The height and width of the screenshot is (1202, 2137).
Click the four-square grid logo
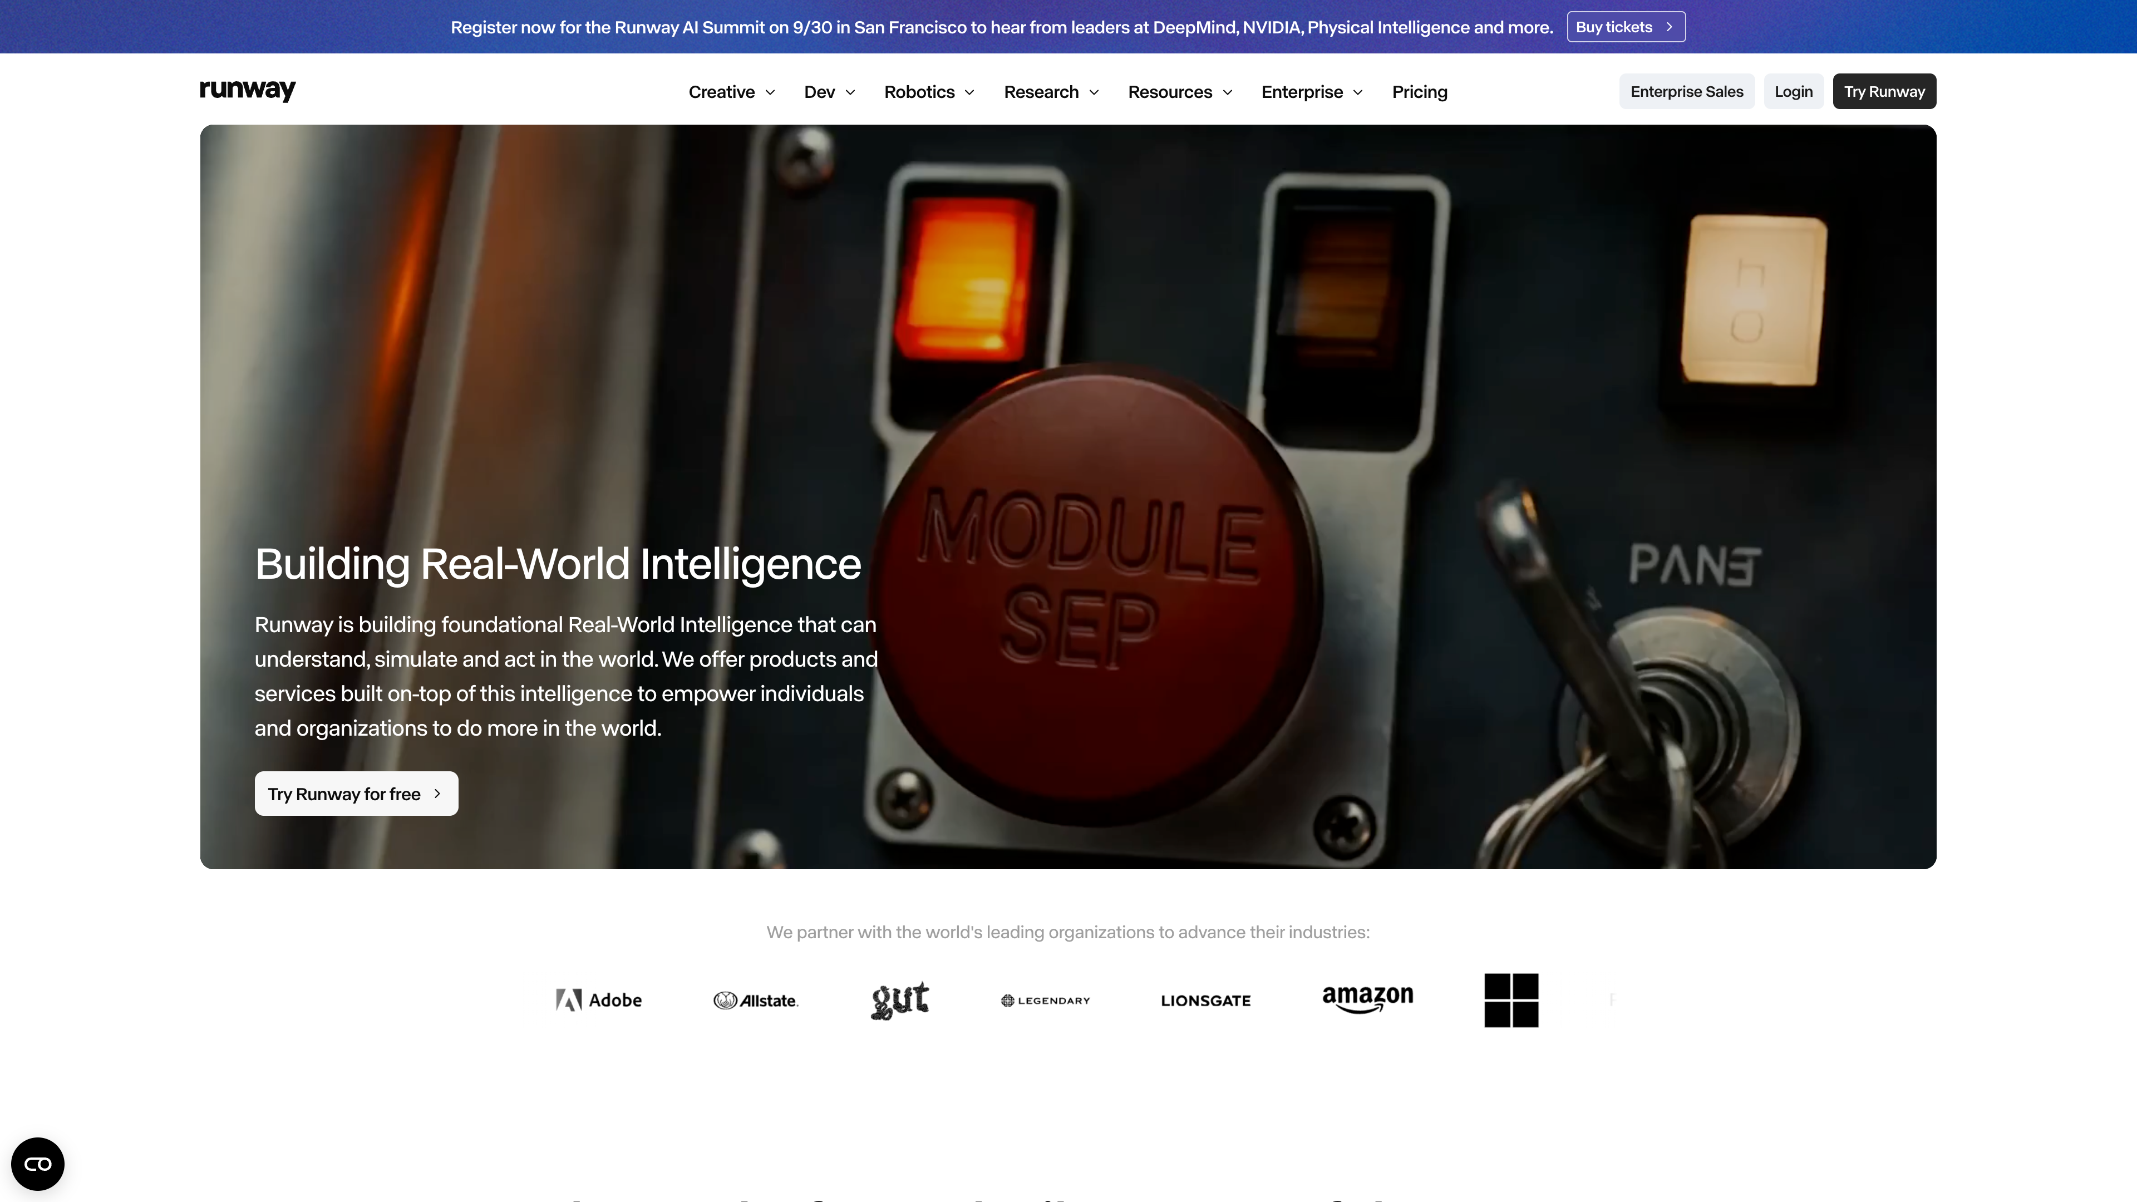point(1511,1001)
